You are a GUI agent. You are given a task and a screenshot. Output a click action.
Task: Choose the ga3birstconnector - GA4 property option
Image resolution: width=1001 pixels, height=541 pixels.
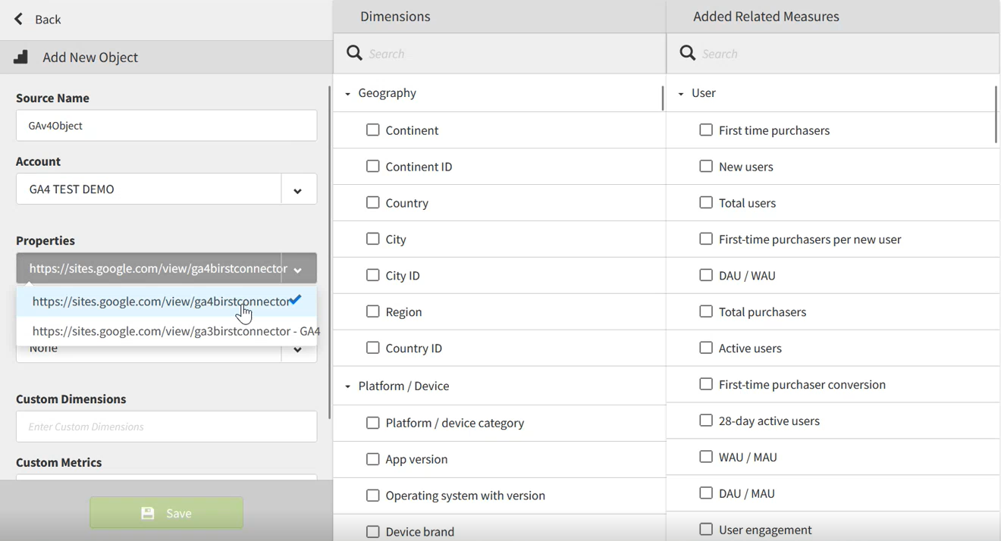click(x=174, y=331)
